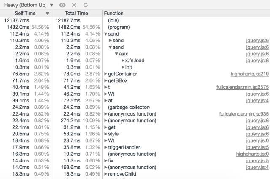Screen dimensions: 270x179
Task: Expand anonymous function with 274.2ms total
Action: coord(106,121)
